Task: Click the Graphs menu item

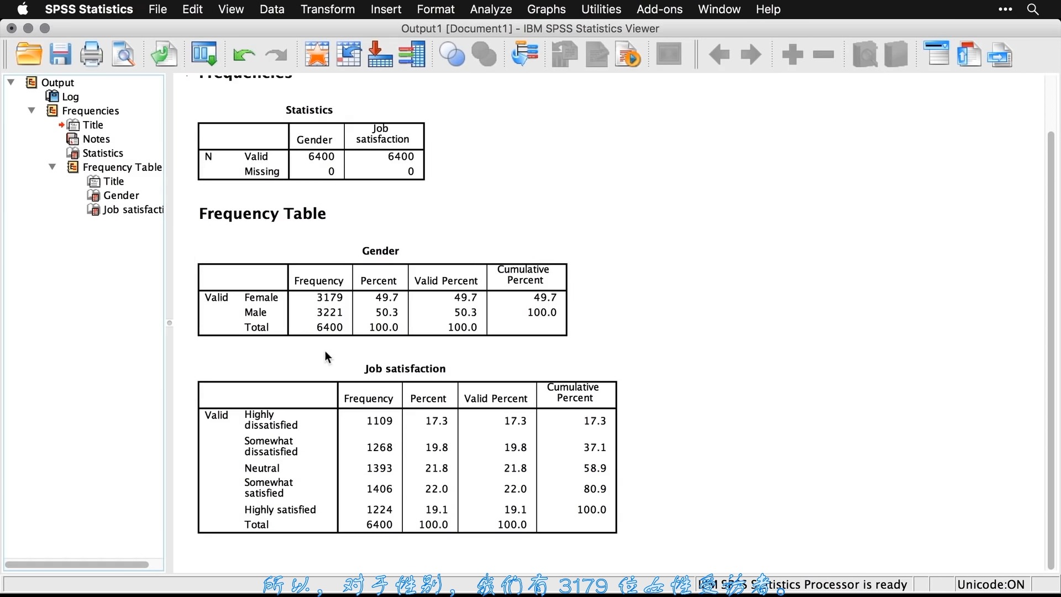Action: (547, 9)
